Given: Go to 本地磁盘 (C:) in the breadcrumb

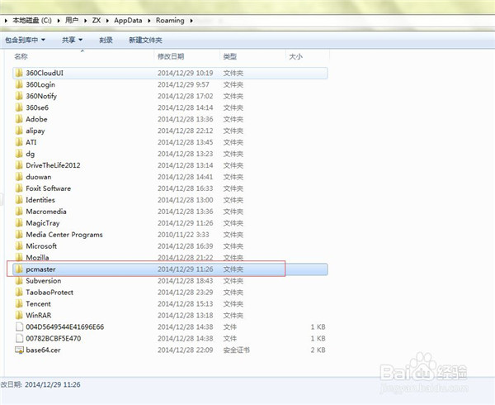Looking at the screenshot, I should click(x=35, y=20).
